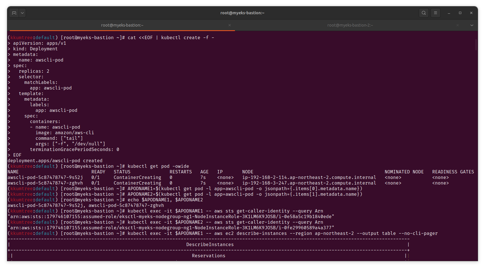Click the DescribeInstances table title
485x269 pixels.
[210, 244]
